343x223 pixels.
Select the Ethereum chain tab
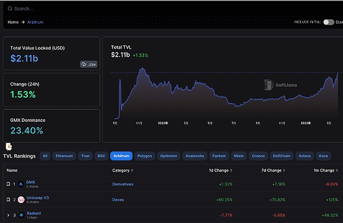(64, 156)
